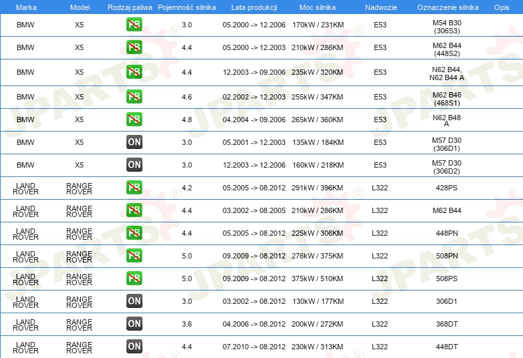Select engine code 428PS

pos(447,188)
